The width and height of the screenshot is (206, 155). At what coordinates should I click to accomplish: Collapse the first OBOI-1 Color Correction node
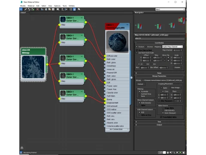[x=82, y=18]
